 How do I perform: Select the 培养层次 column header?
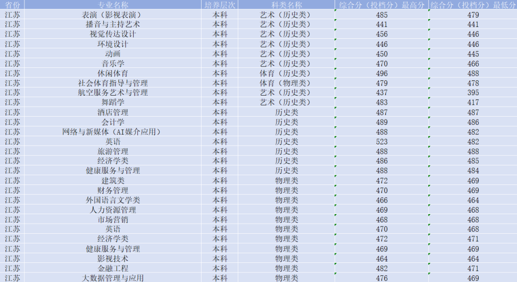[x=220, y=5]
